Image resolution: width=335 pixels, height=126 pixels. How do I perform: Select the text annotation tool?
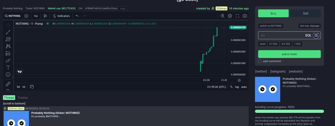[x=8, y=67]
